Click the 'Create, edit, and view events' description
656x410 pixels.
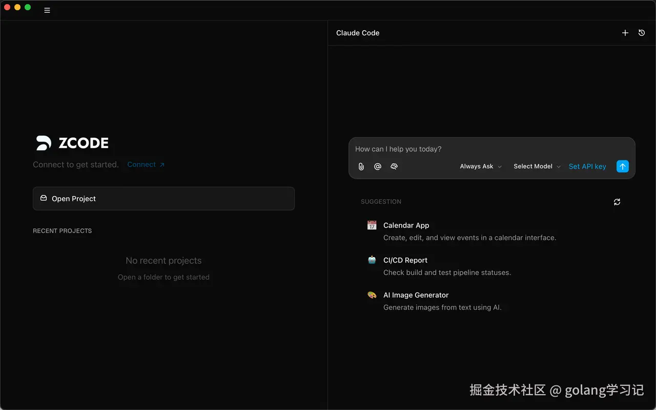pyautogui.click(x=469, y=238)
